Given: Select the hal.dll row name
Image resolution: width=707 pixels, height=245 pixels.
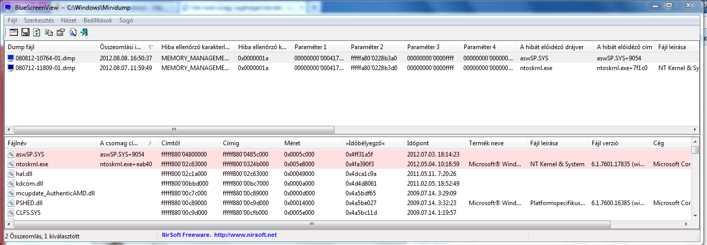Looking at the screenshot, I should 25,174.
